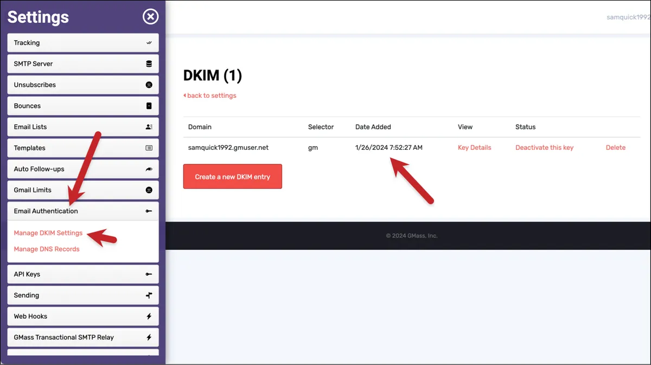Click the Date Added column header
This screenshot has width=651, height=365.
click(373, 127)
